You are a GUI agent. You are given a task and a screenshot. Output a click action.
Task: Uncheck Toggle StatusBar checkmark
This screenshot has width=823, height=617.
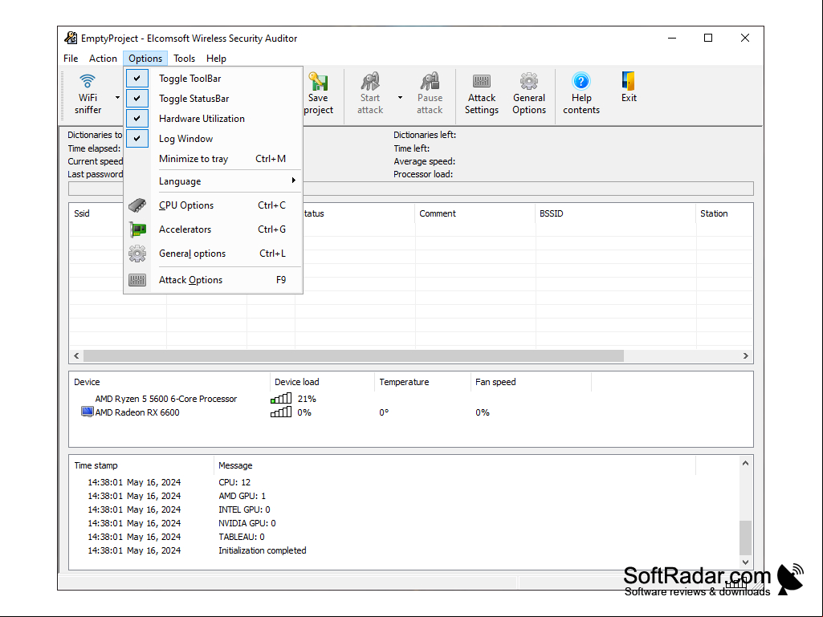pos(137,98)
